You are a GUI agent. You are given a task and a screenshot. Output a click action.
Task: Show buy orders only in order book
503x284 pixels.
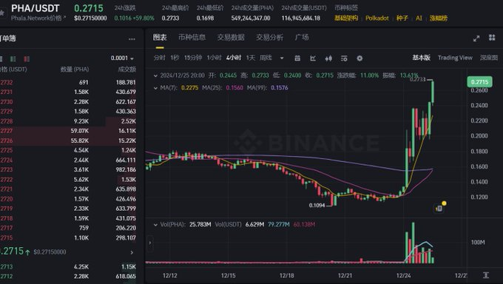[13, 58]
